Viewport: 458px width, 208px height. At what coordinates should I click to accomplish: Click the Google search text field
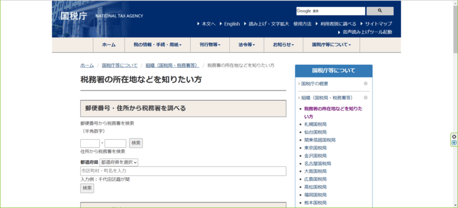coord(331,11)
